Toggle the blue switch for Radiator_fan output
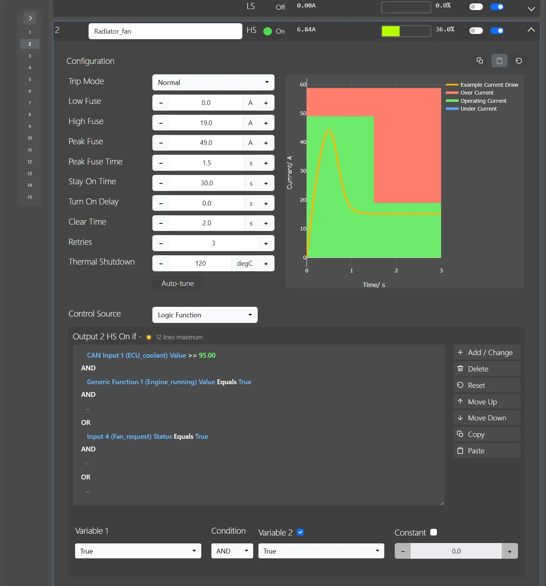Image resolution: width=546 pixels, height=586 pixels. tap(497, 31)
